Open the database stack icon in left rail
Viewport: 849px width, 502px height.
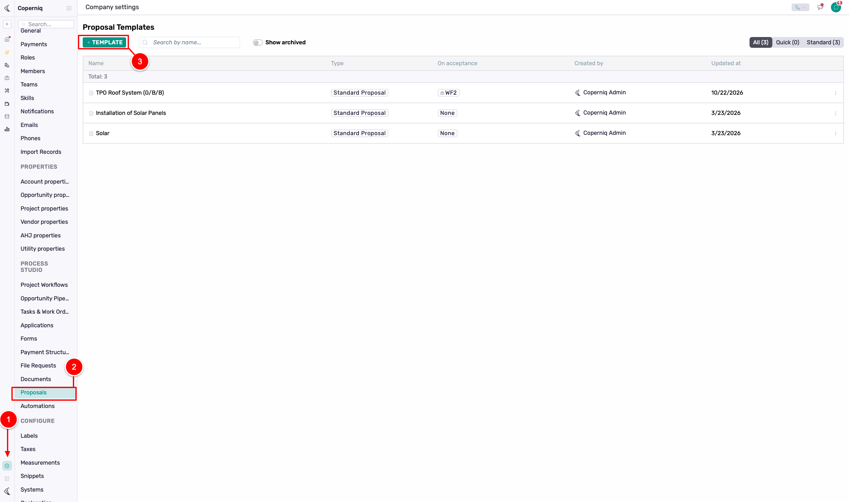tap(7, 117)
